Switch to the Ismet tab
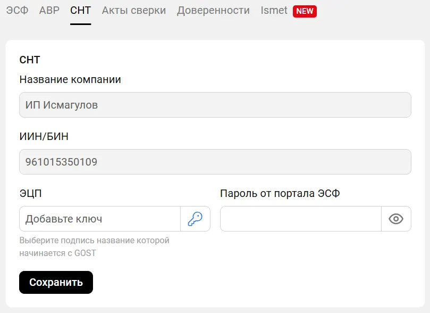Screen dimensions: 430x313 (x=274, y=11)
